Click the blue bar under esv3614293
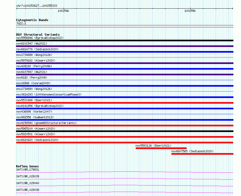 (125, 97)
